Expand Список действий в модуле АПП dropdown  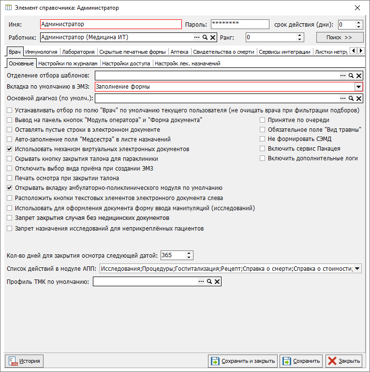pyautogui.click(x=357, y=269)
